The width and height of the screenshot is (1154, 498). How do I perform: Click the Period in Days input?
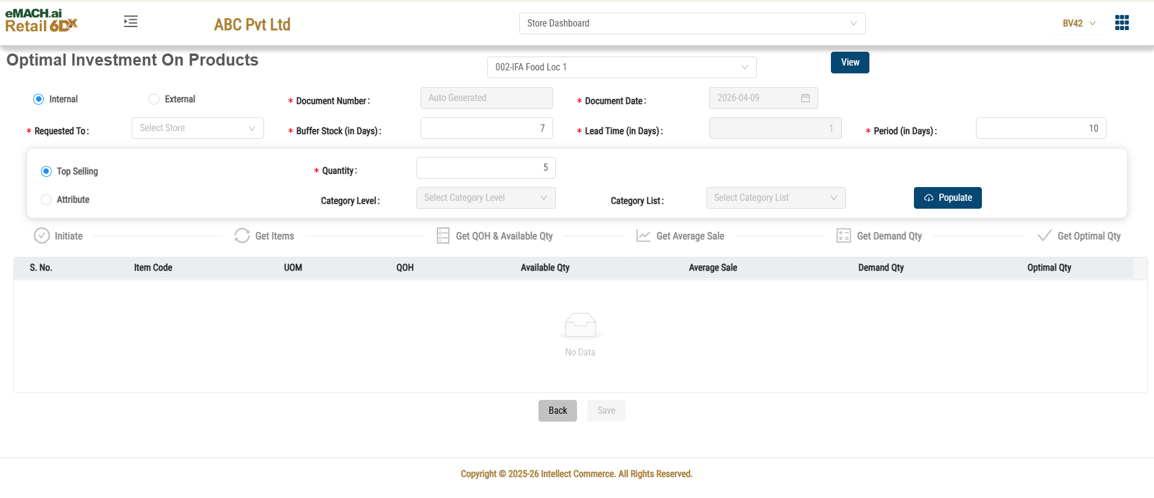pyautogui.click(x=1041, y=128)
